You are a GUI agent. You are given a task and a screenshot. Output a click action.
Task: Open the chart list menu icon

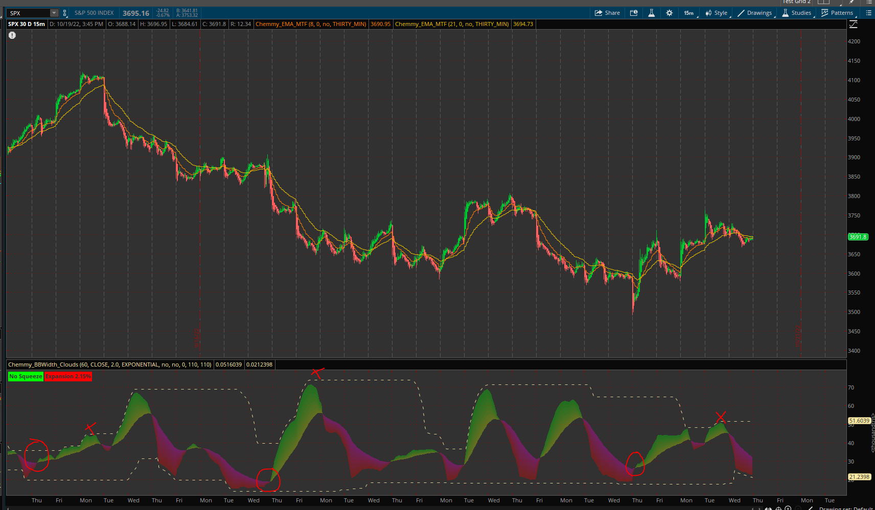point(868,13)
